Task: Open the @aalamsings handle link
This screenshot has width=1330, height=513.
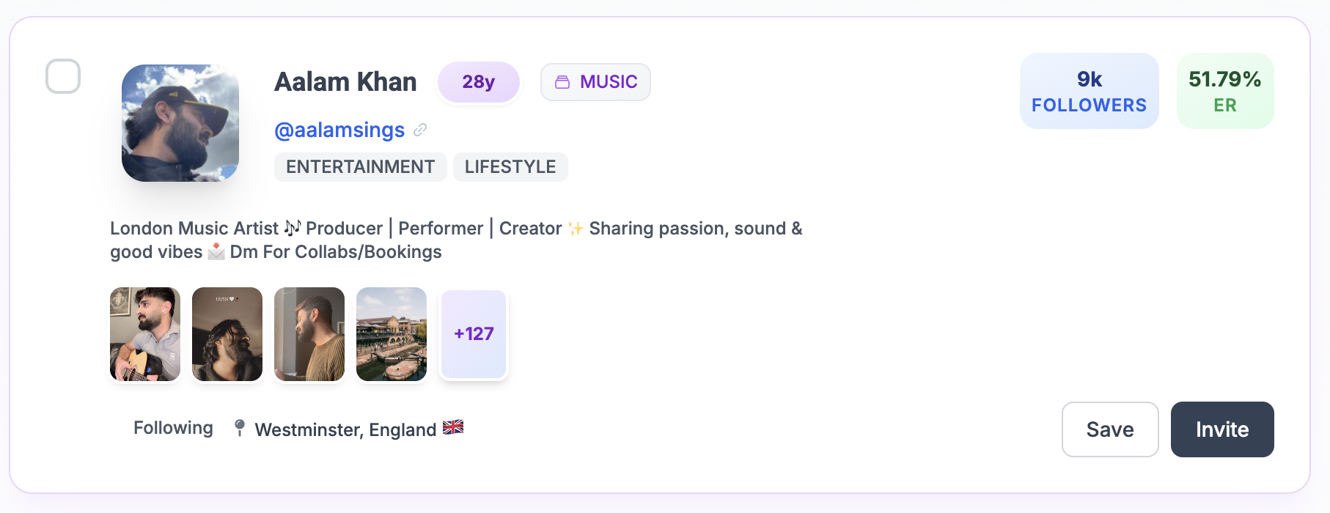Action: click(338, 130)
